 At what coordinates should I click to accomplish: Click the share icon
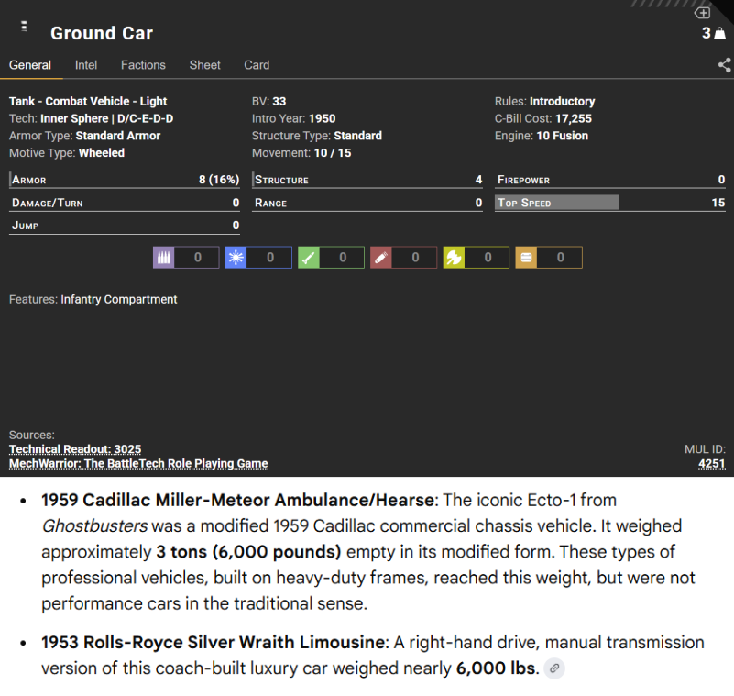click(x=725, y=64)
